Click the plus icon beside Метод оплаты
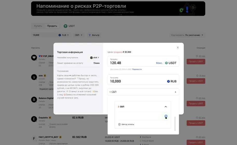 click(x=119, y=124)
